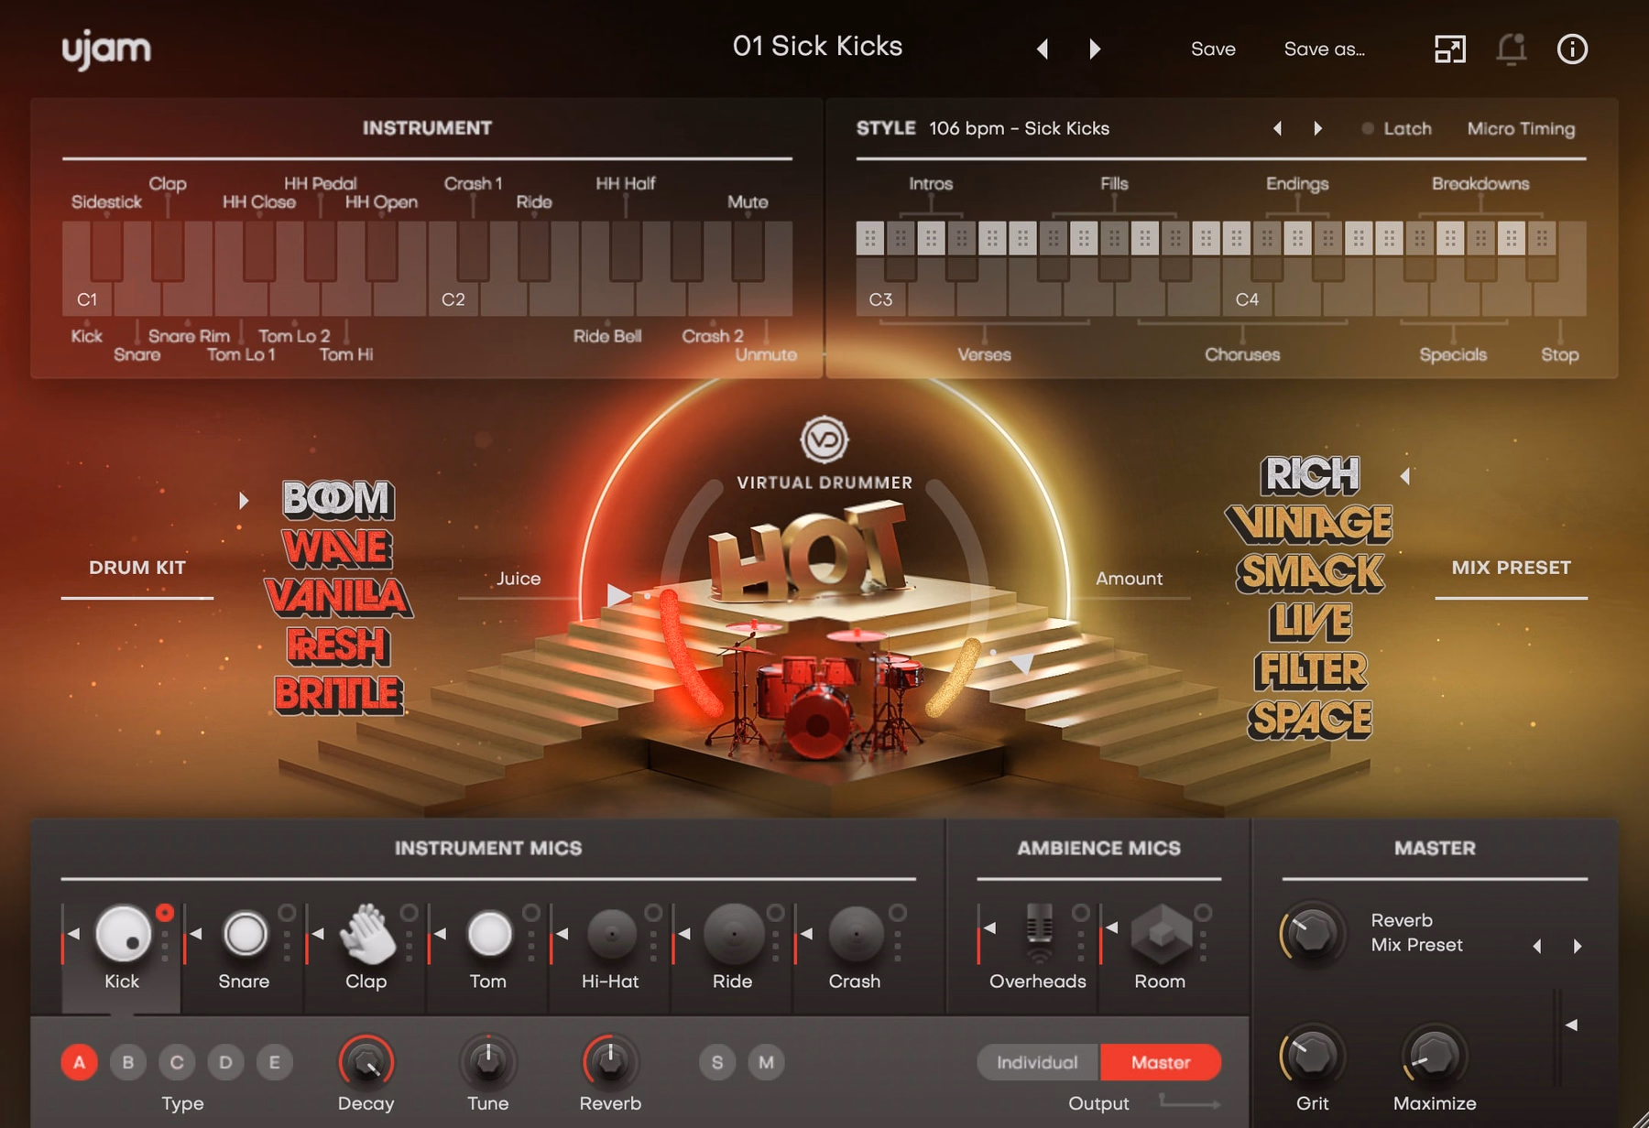Select the Snare instrument mic

tap(245, 935)
